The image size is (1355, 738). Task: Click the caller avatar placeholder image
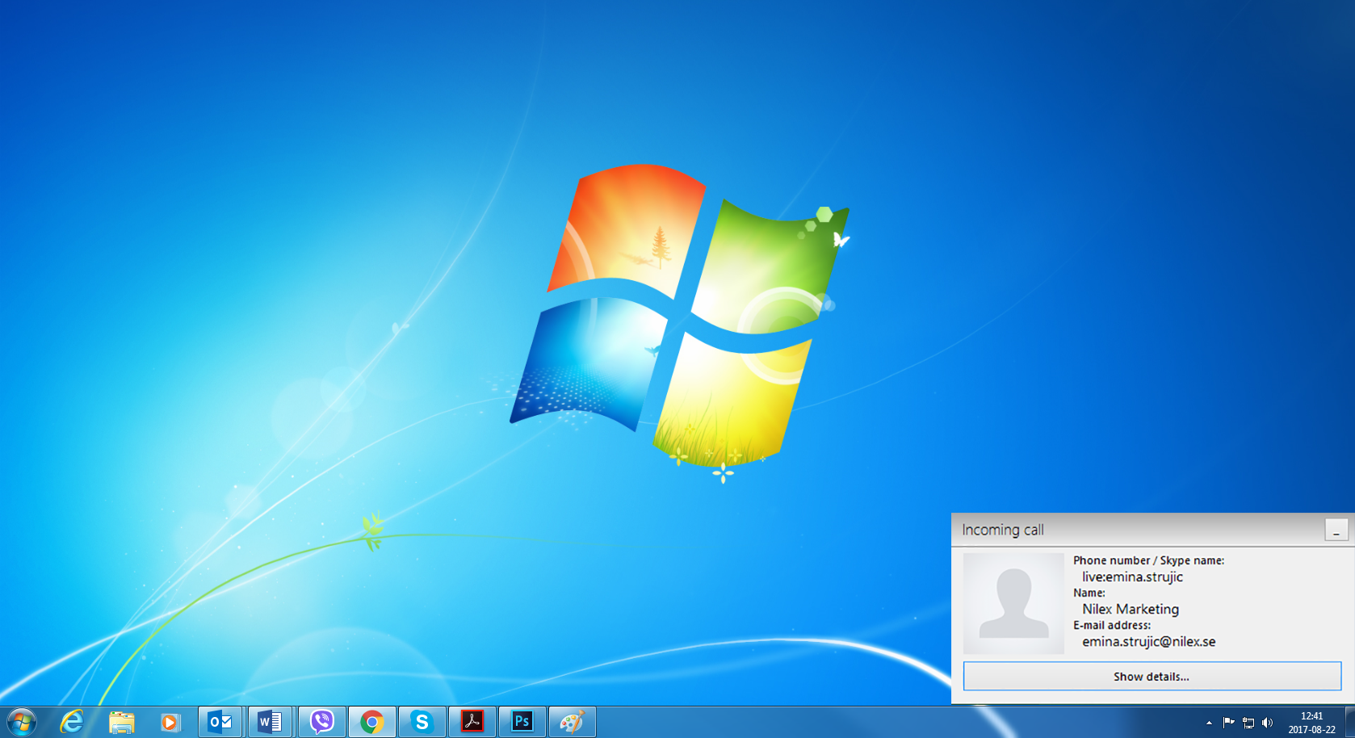tap(1013, 603)
